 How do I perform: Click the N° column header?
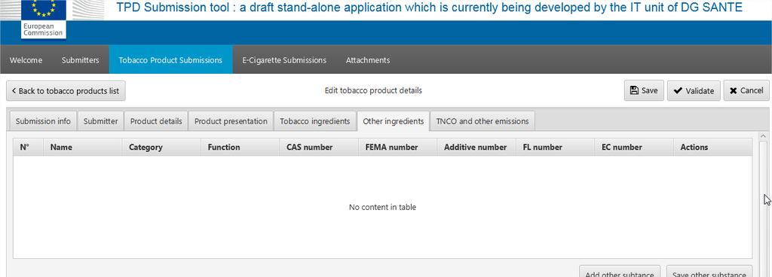(28, 148)
